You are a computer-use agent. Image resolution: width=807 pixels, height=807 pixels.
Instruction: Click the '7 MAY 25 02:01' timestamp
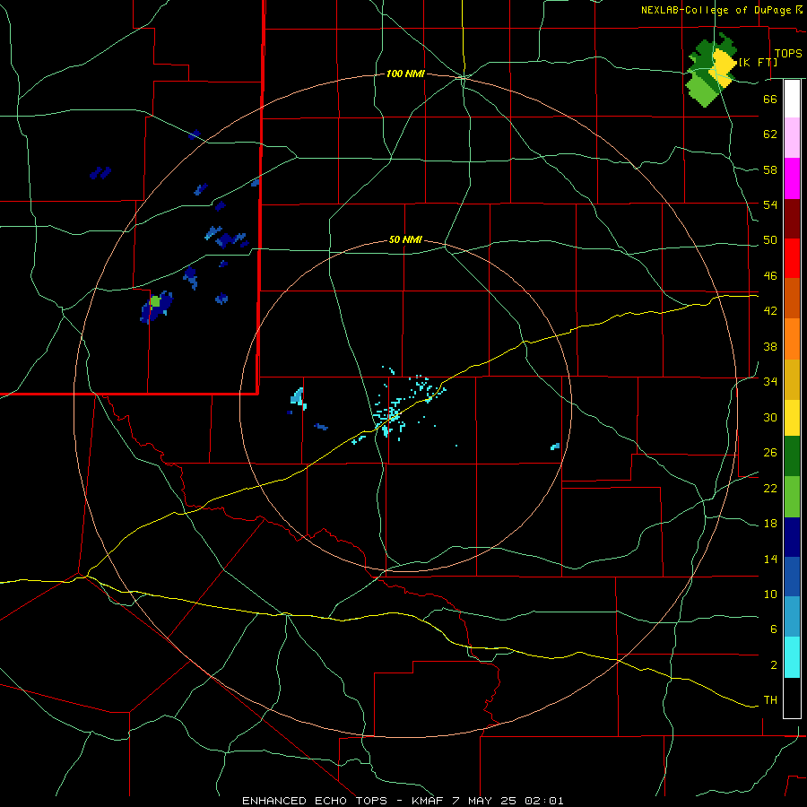[508, 801]
